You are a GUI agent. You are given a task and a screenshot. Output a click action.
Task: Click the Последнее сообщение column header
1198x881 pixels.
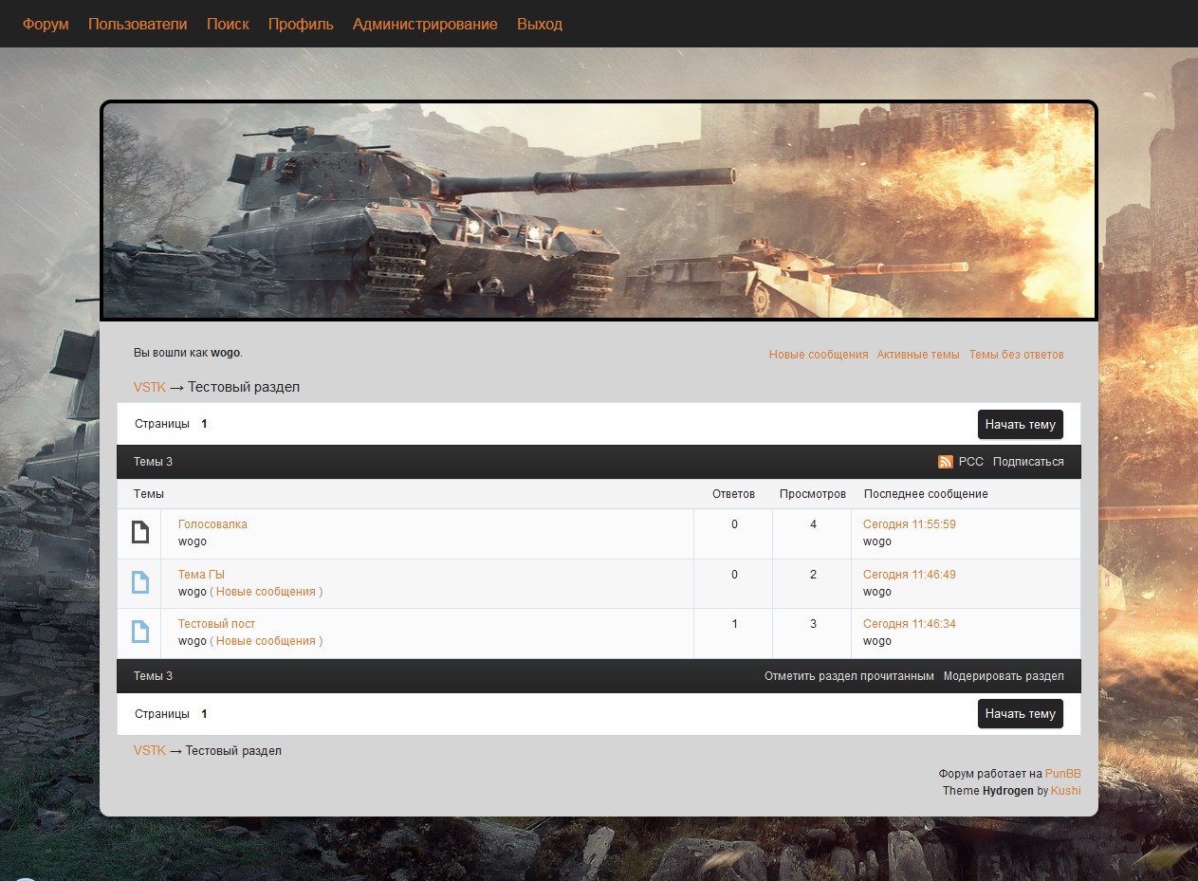[x=926, y=494]
